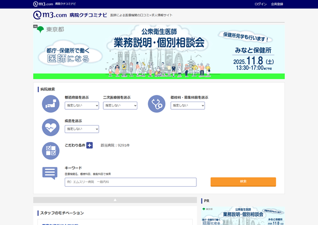Click the orange 検索 button
The width and height of the screenshot is (318, 225).
243,182
